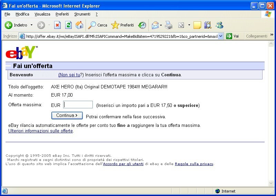Launch the Messenger people icon
Viewport: 276px width, 196px height.
[x=219, y=25]
